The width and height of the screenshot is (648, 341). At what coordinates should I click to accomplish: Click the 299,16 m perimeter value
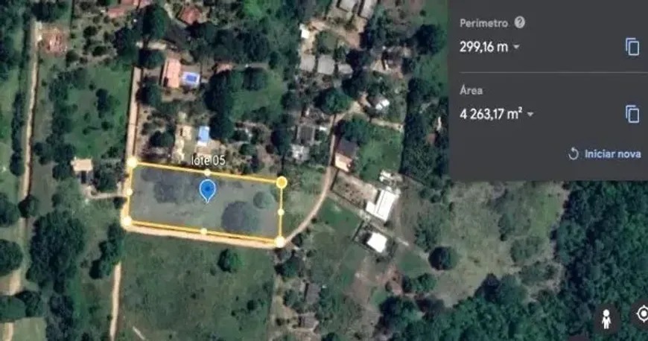[x=483, y=47]
